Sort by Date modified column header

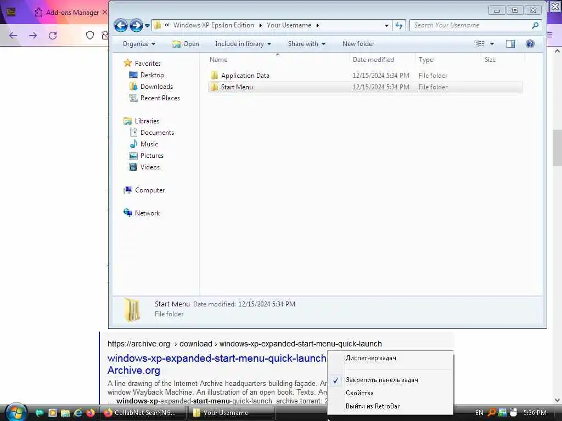[x=382, y=59]
